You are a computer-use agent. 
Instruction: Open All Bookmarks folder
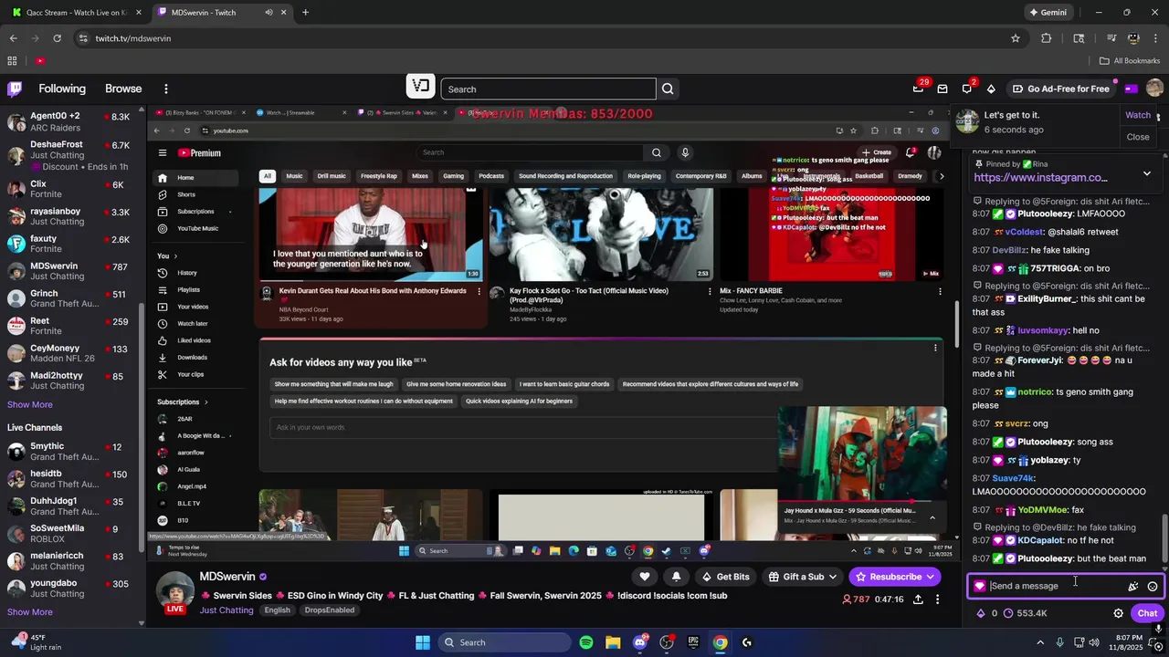pyautogui.click(x=1130, y=61)
